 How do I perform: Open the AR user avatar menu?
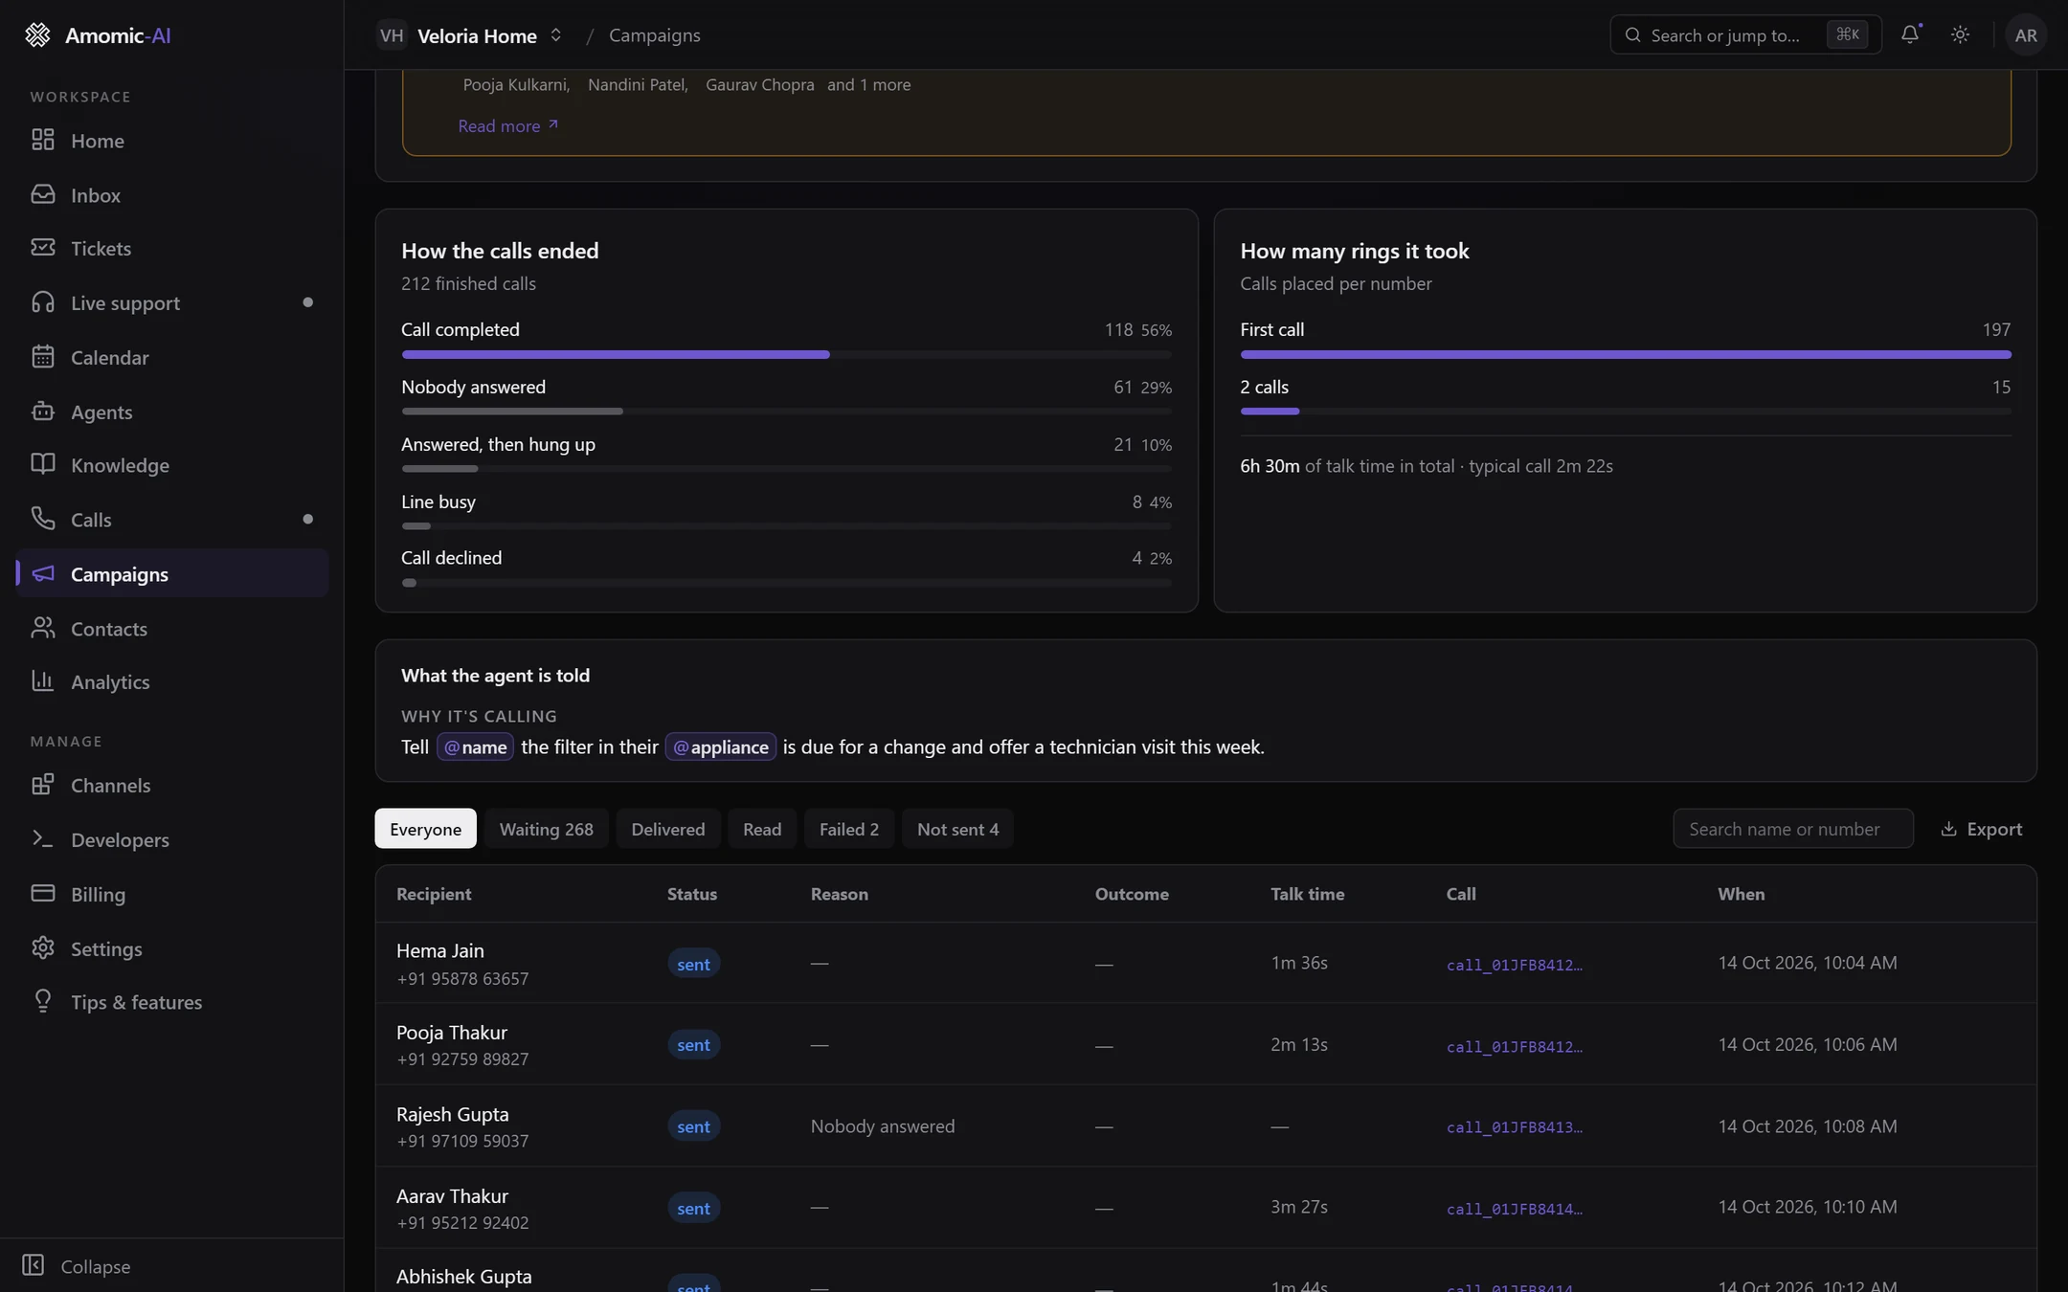point(2026,35)
